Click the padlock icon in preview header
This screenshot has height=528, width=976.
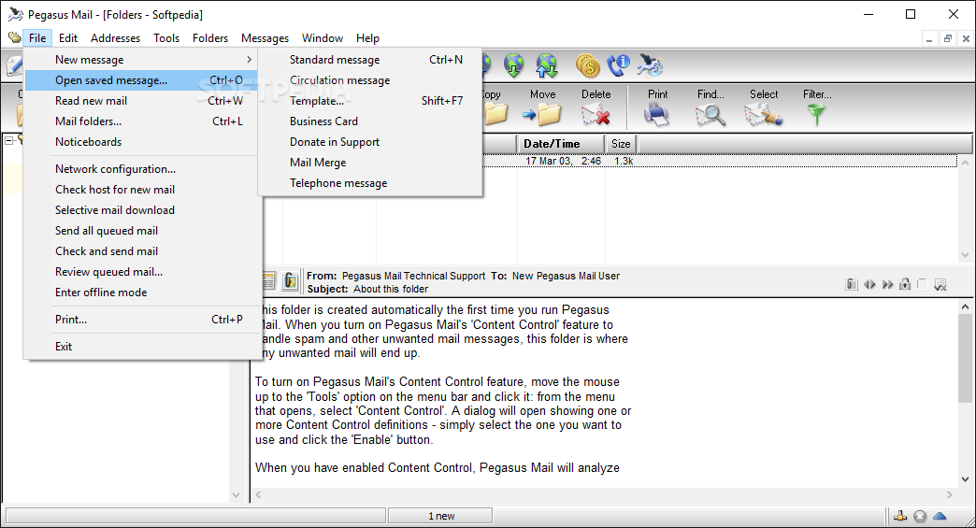coord(905,284)
